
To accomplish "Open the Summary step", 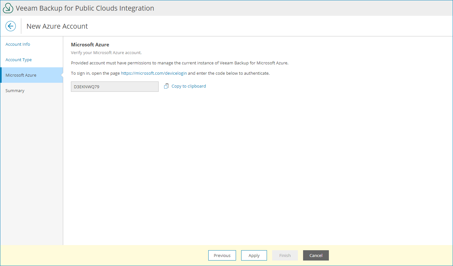I will click(15, 90).
